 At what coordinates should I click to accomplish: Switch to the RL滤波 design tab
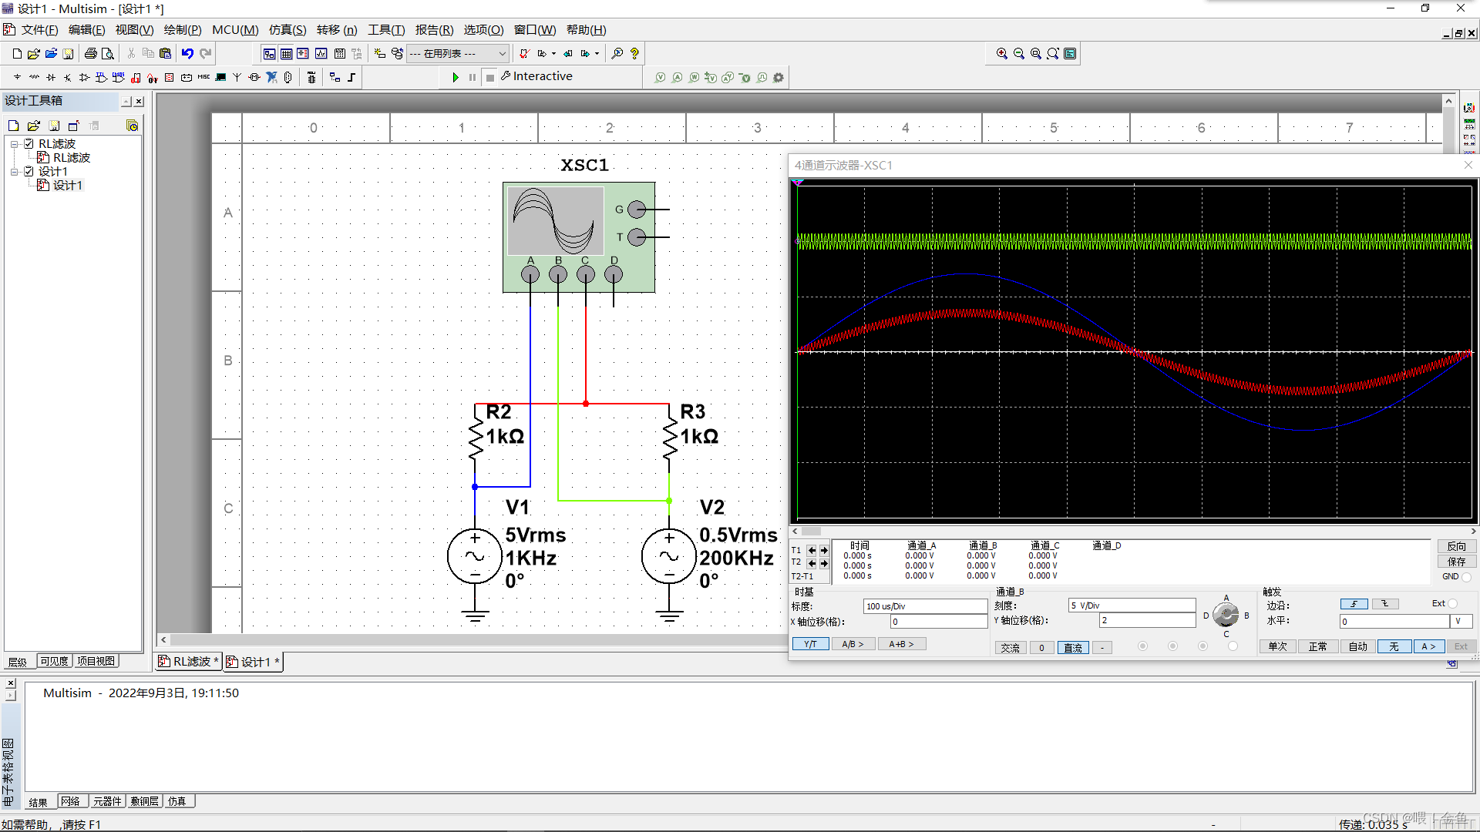coord(190,662)
